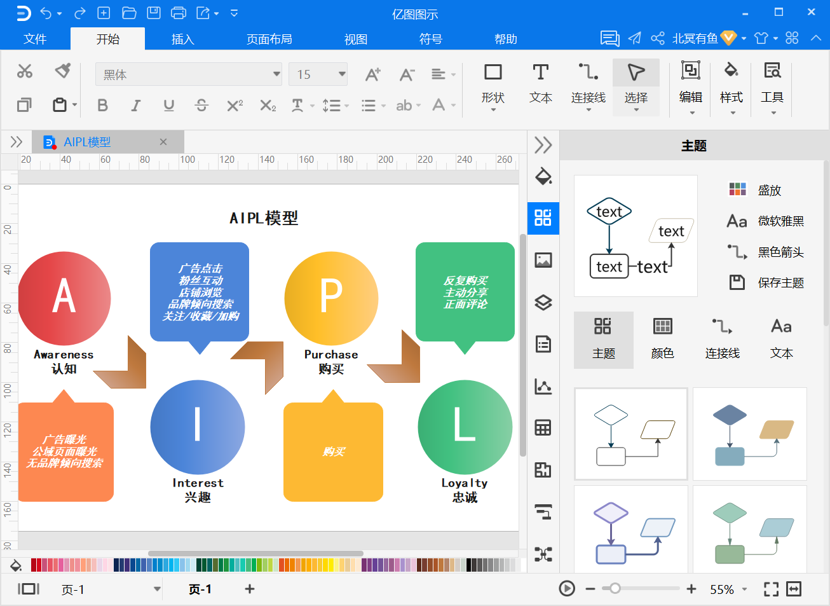Screen dimensions: 830x606
Task: Click the Undo arrow in title bar
Action: tap(46, 13)
